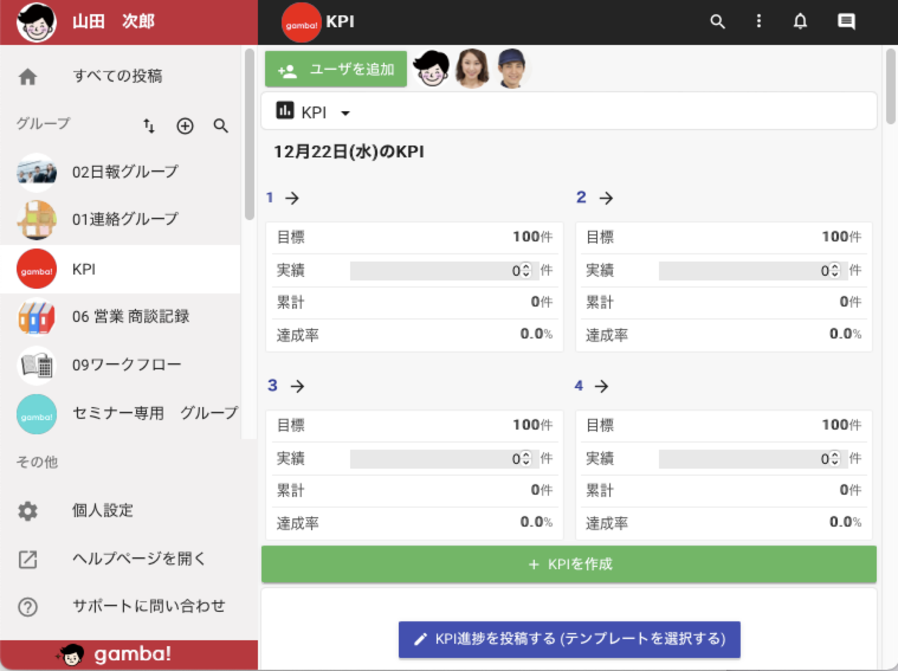Screen dimensions: 898x671
Task: Click KPI 2 実績 number stepper
Action: tap(835, 271)
